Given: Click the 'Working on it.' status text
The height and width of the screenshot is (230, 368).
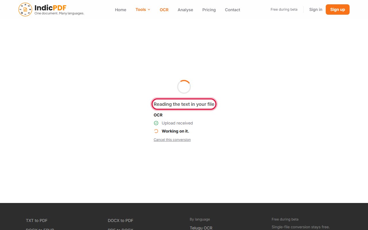Looking at the screenshot, I should [175, 131].
